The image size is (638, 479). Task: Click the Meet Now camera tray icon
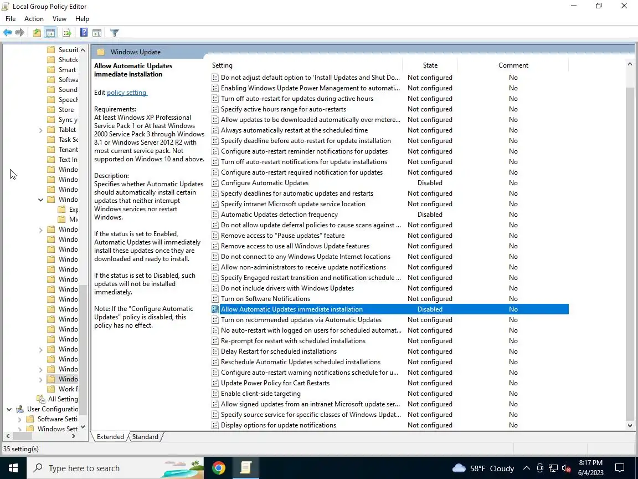pos(540,468)
